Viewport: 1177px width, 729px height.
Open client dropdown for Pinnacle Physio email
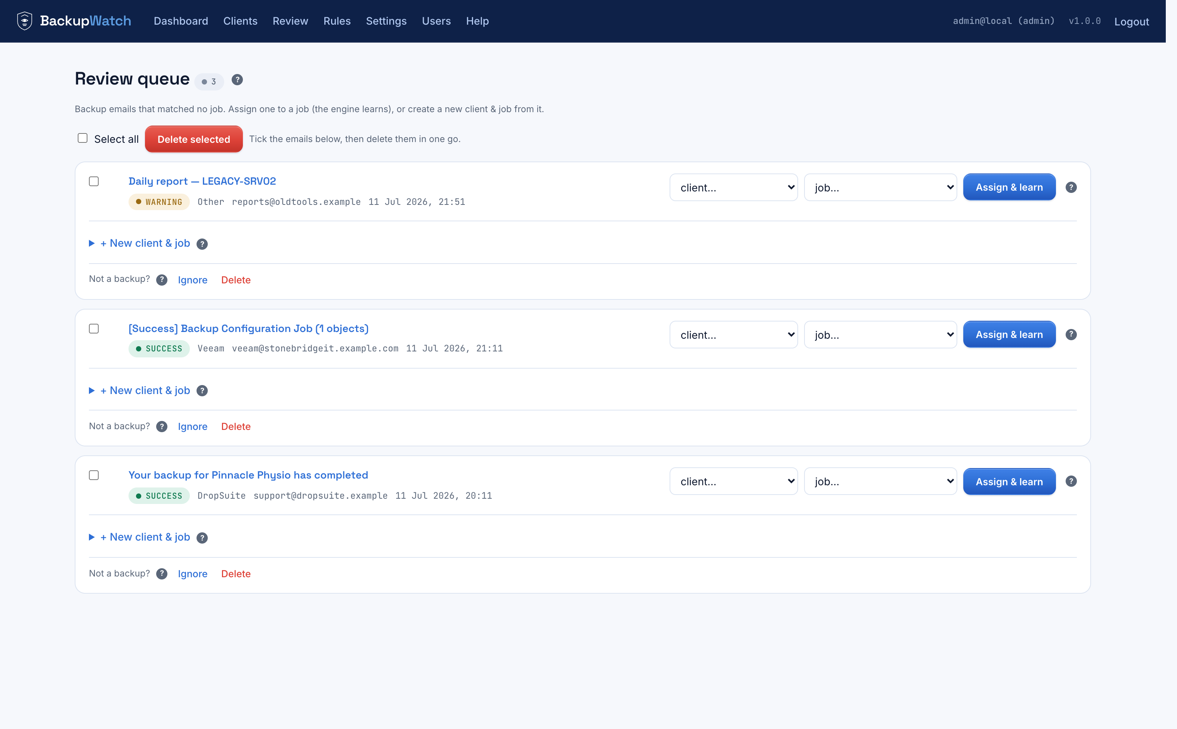tap(733, 481)
